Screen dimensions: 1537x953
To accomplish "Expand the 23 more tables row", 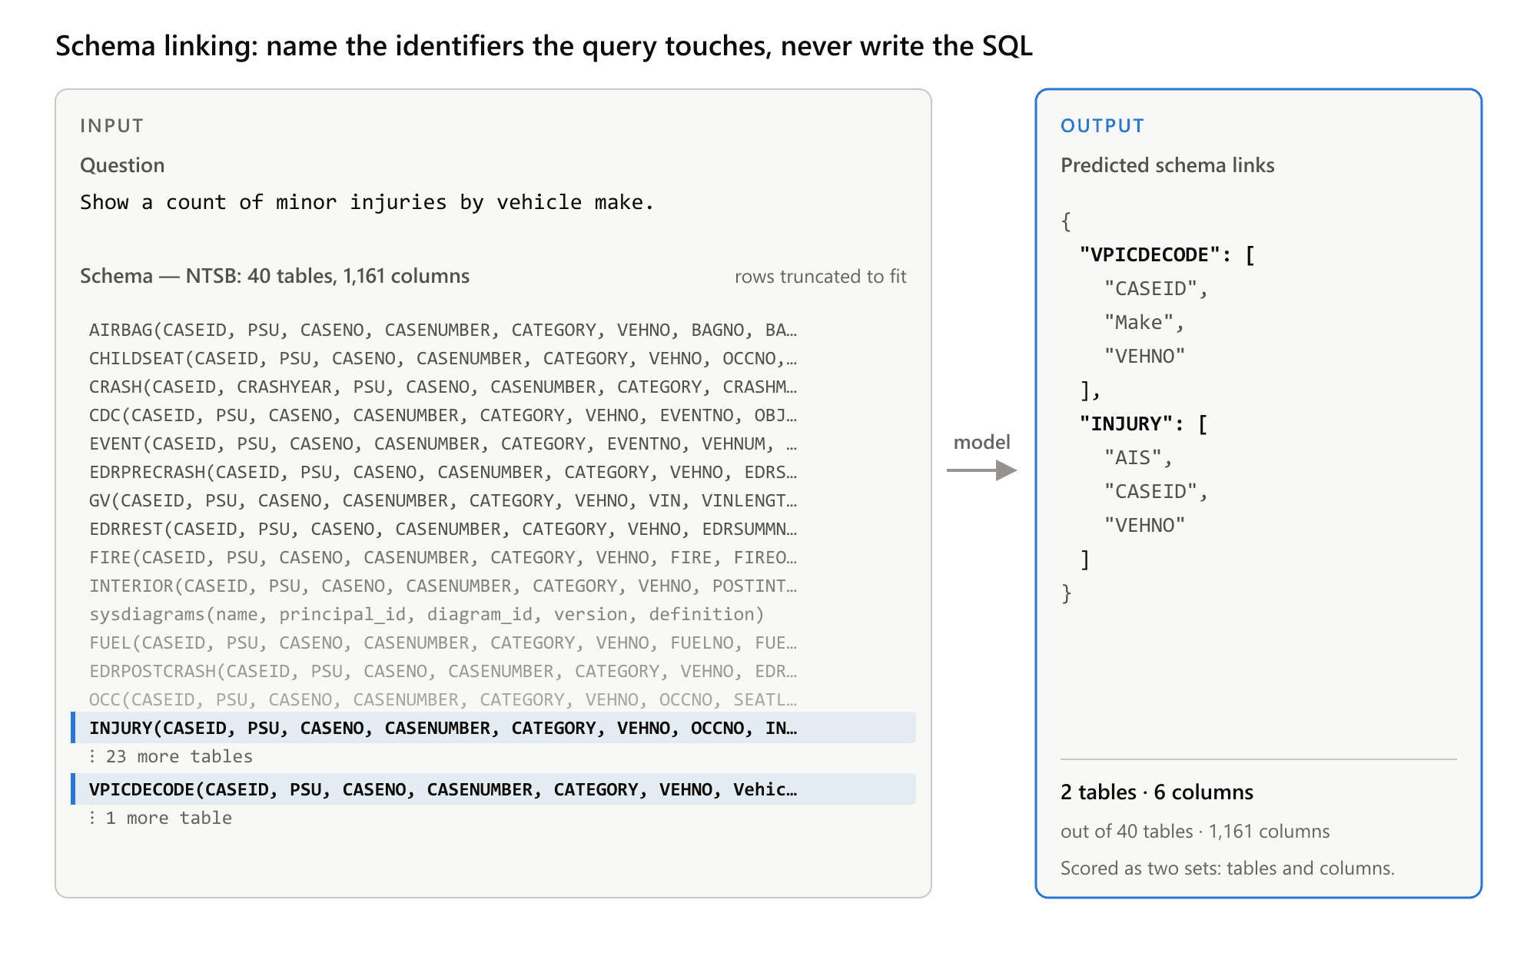I will point(171,756).
